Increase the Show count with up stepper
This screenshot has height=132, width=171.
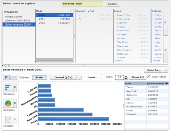pos(126,76)
